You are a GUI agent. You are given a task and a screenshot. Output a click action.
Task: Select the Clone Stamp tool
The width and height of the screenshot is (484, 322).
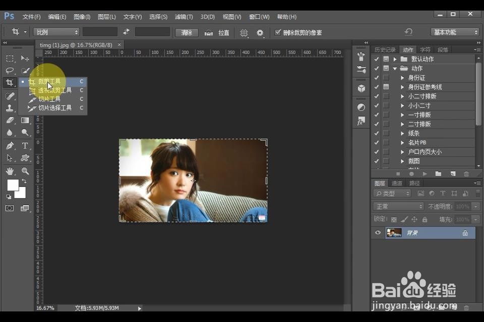pos(10,108)
